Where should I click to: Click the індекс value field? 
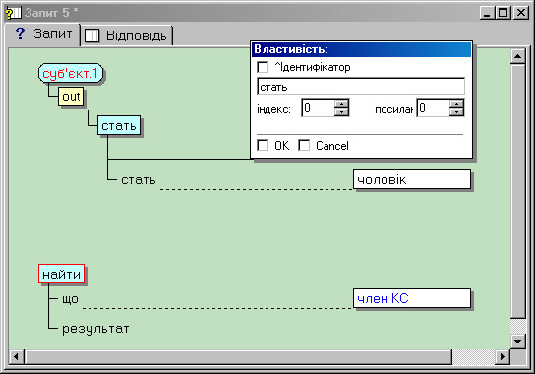pyautogui.click(x=318, y=108)
